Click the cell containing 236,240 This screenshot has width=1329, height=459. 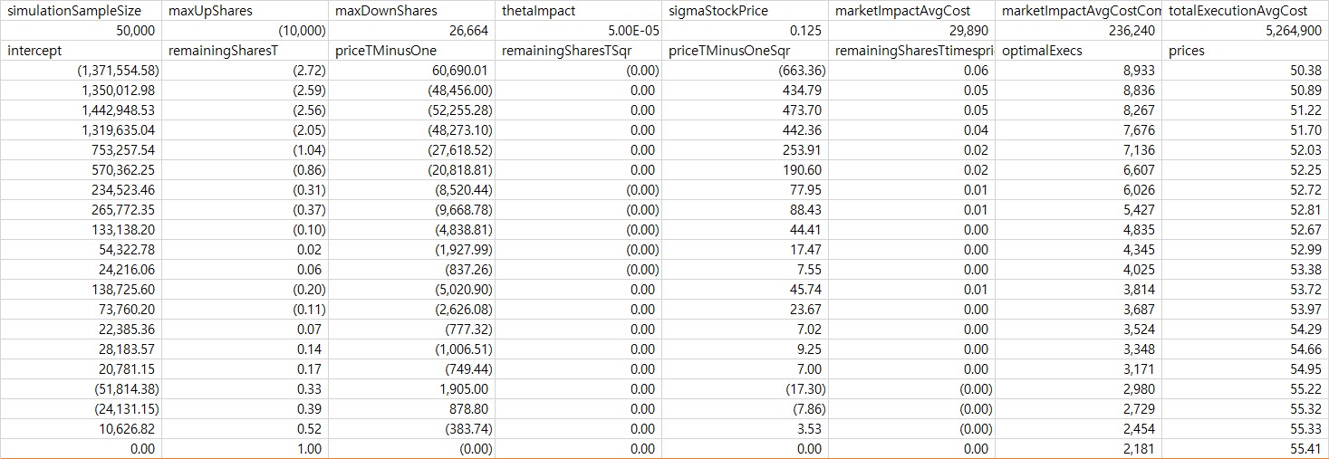coord(1079,31)
